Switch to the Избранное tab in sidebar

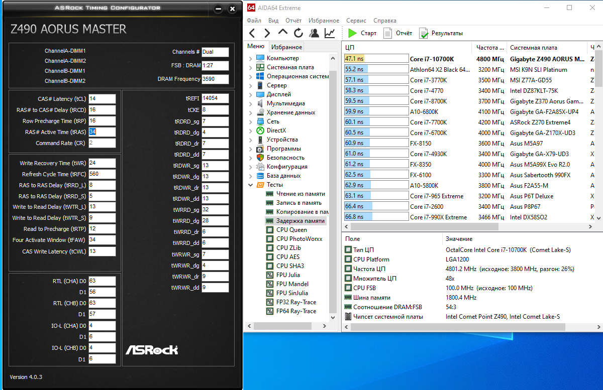(286, 47)
